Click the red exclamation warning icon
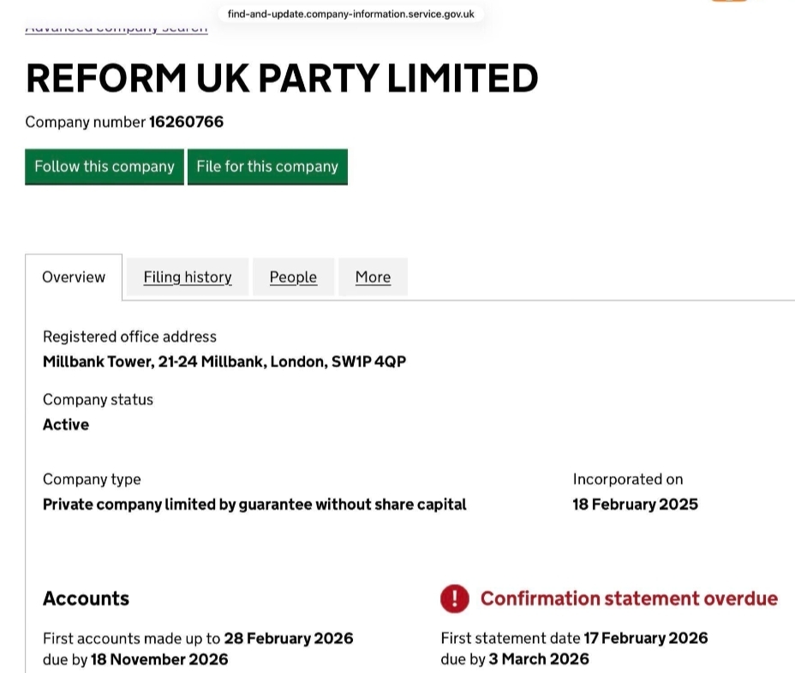Viewport: 795px width, 673px height. (455, 599)
